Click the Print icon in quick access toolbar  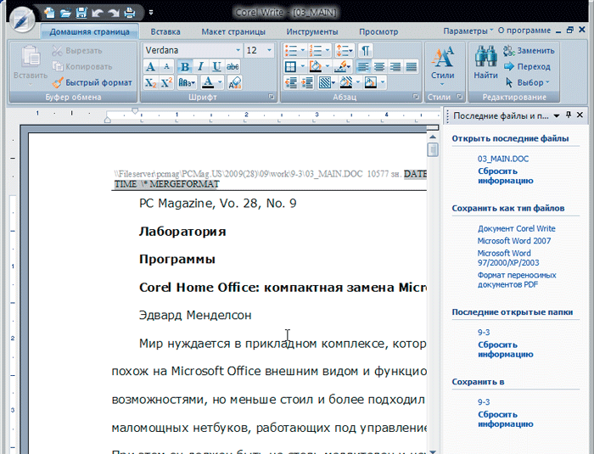tap(129, 13)
